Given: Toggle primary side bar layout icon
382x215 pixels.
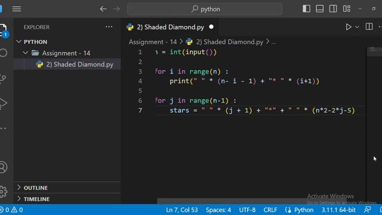Looking at the screenshot, I should (x=306, y=9).
